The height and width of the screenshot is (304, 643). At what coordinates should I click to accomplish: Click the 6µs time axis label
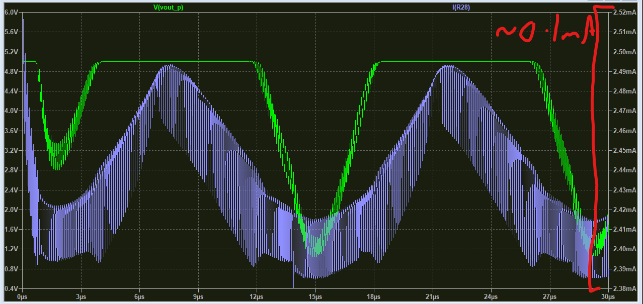coord(139,297)
